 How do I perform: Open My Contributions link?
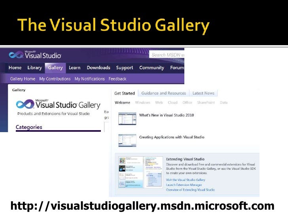tap(55, 79)
